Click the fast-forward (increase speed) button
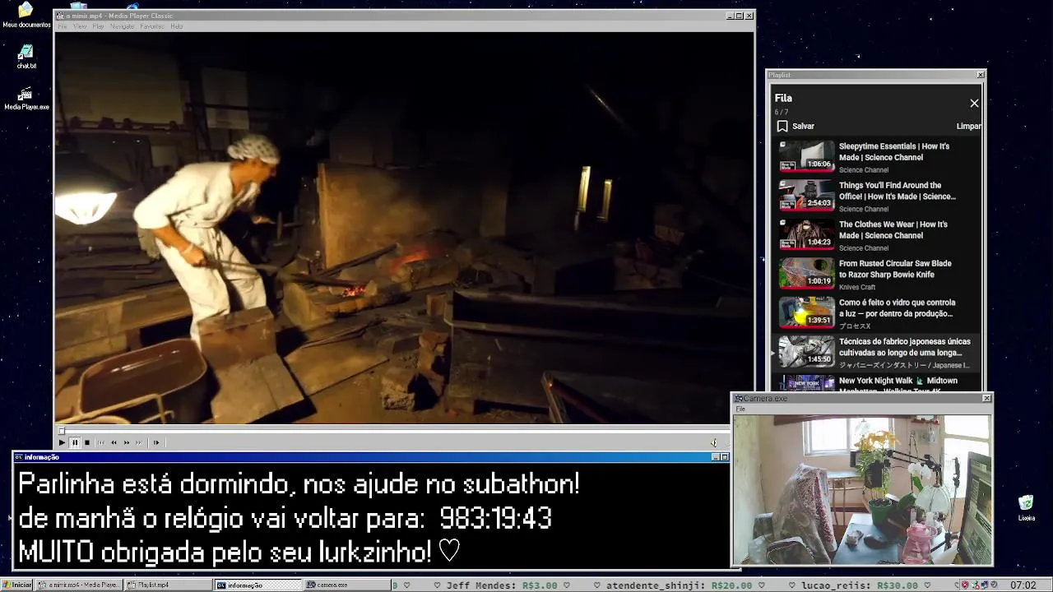 click(x=127, y=442)
